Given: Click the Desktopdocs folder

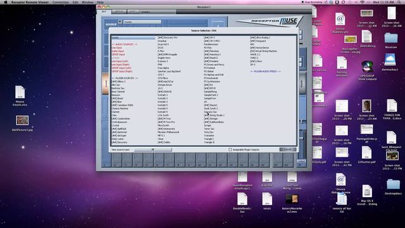Looking at the screenshot, I should point(393,187).
